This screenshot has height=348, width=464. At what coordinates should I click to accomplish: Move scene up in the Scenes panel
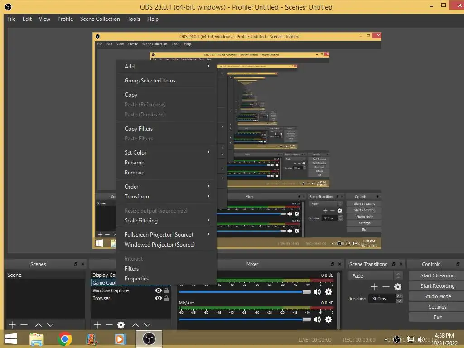point(39,325)
